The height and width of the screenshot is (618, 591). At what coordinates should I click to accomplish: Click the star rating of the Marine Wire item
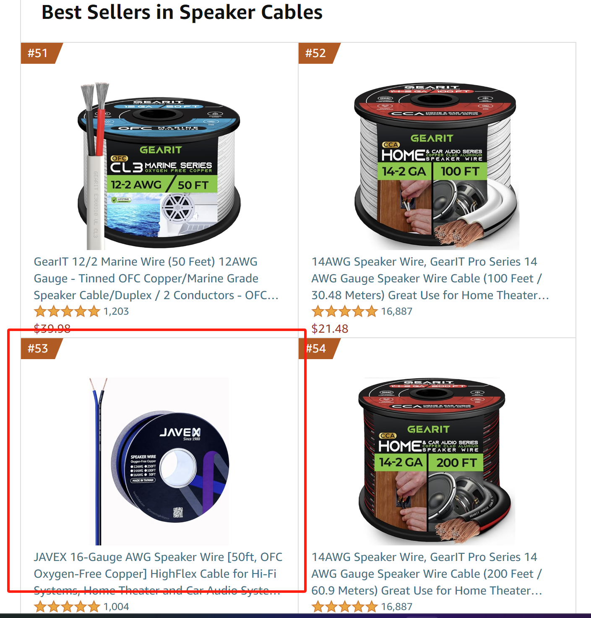pos(67,312)
